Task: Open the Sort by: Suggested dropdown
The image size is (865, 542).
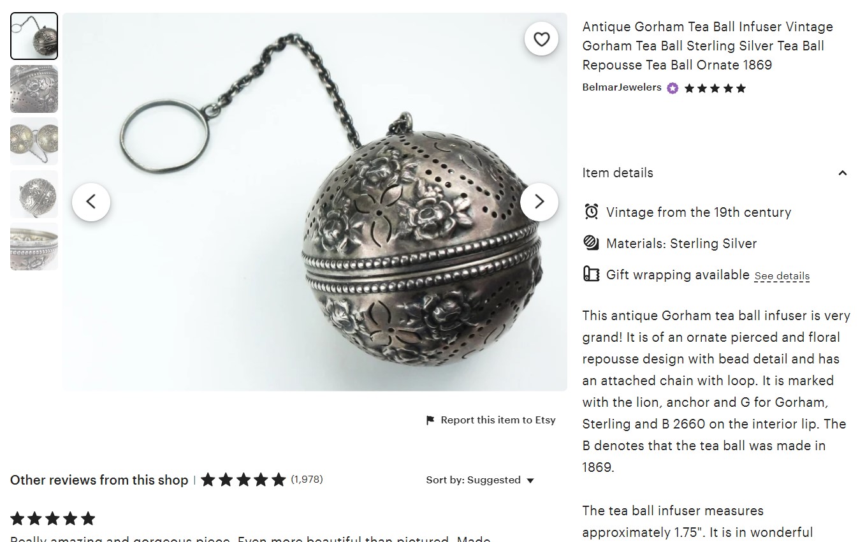Action: pyautogui.click(x=480, y=480)
